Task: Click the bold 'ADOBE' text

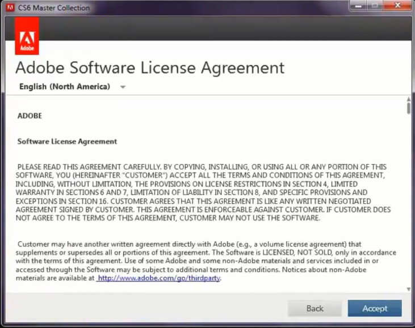Action: point(30,116)
